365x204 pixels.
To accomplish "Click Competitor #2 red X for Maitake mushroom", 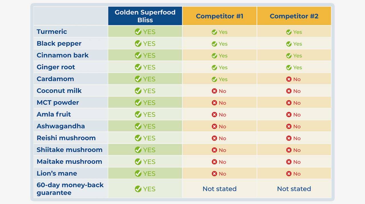I will click(289, 162).
